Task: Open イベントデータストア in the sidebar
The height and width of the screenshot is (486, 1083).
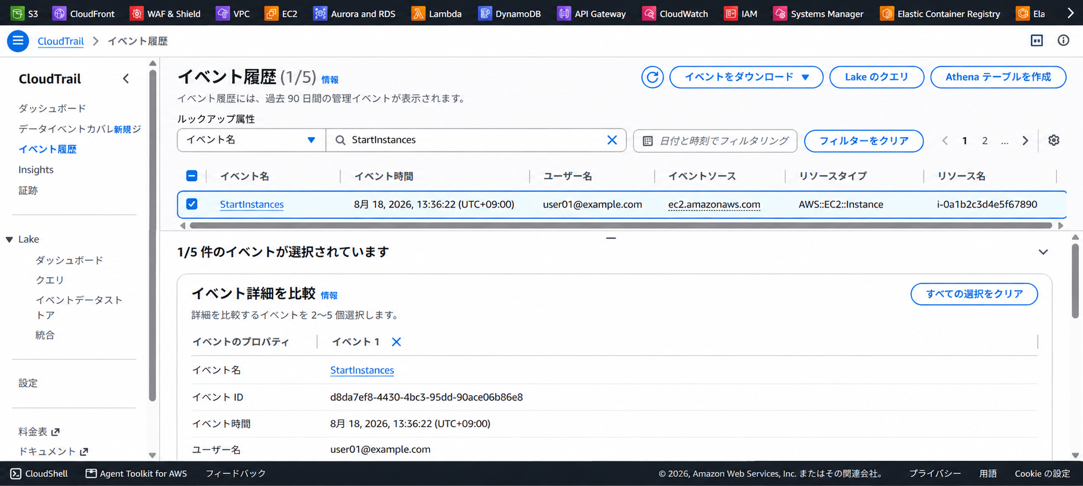Action: pos(79,307)
